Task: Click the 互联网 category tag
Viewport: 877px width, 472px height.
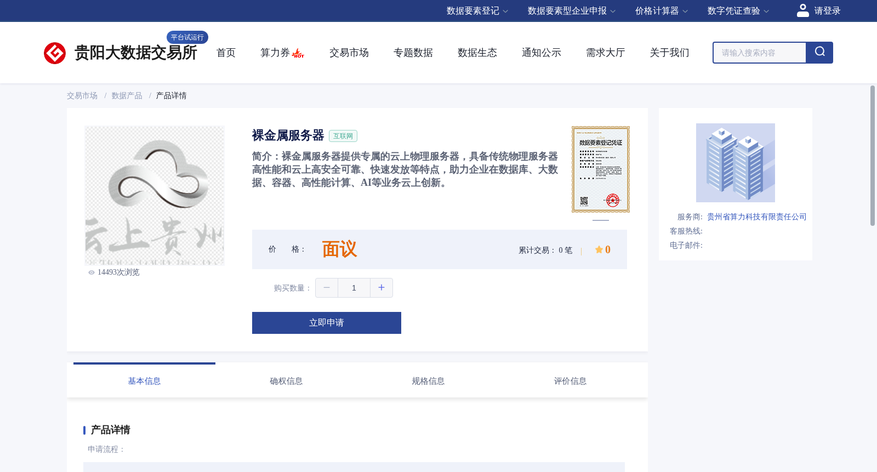Action: (343, 136)
